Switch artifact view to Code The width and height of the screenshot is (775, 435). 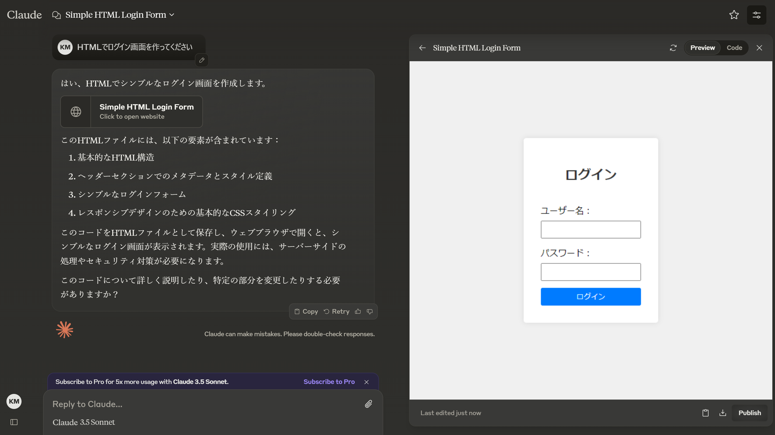click(x=734, y=48)
